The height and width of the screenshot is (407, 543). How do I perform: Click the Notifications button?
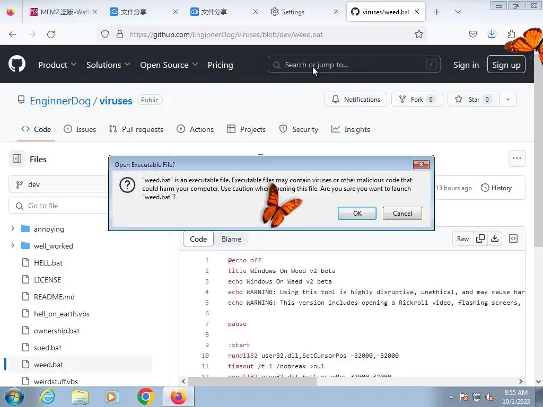356,99
